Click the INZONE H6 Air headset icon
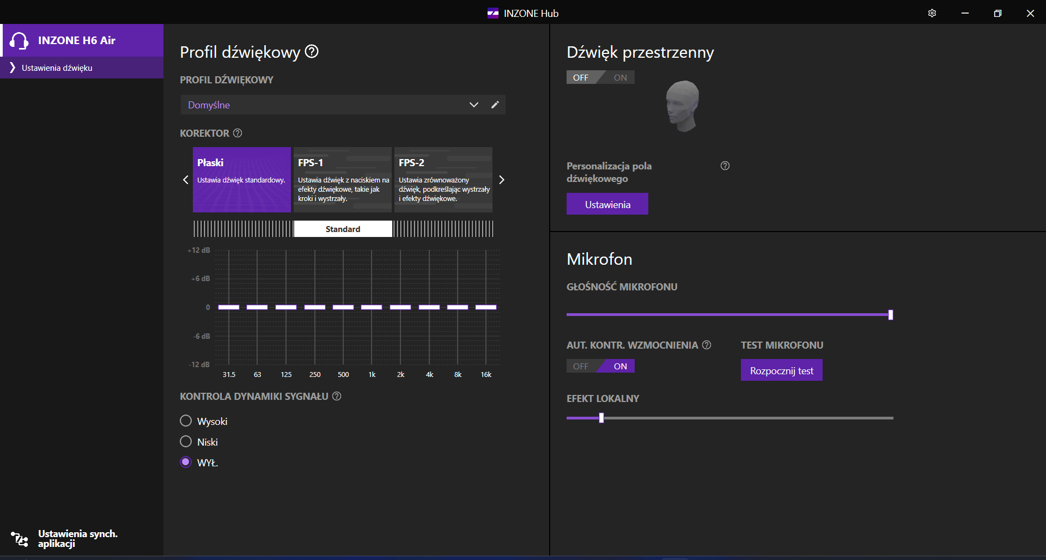Viewport: 1046px width, 560px height. pos(19,40)
